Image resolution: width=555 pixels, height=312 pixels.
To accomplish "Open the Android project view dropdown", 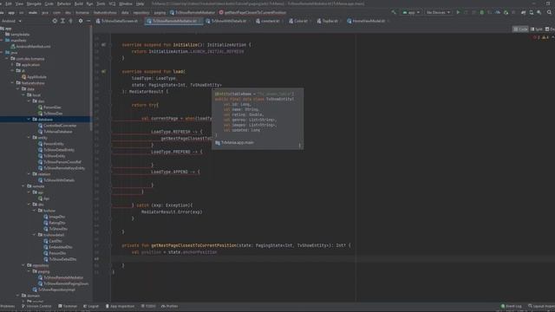I will tap(11, 21).
